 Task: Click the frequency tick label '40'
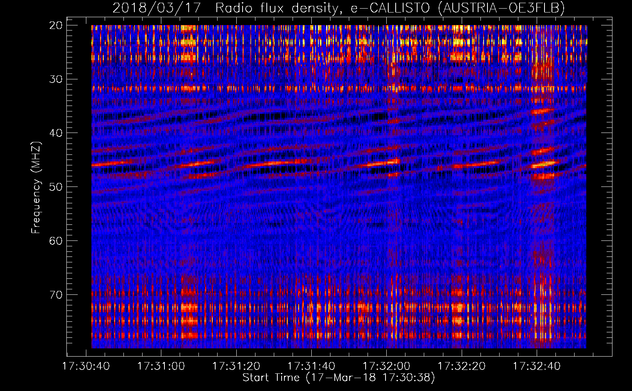click(x=56, y=133)
